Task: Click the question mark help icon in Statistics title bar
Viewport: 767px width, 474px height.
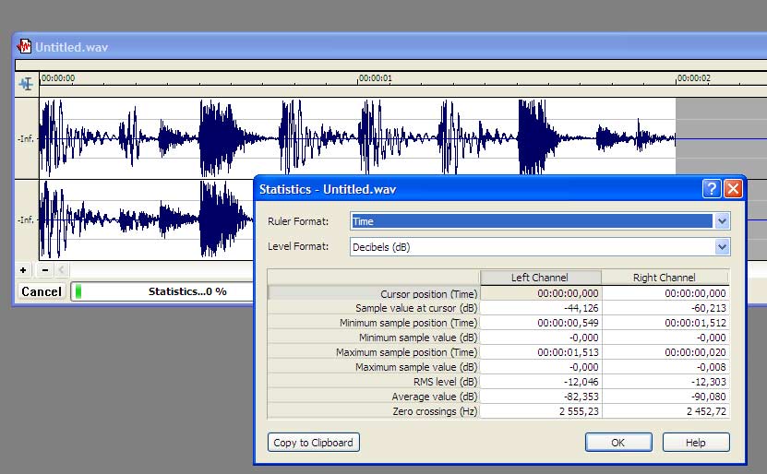Action: [711, 189]
